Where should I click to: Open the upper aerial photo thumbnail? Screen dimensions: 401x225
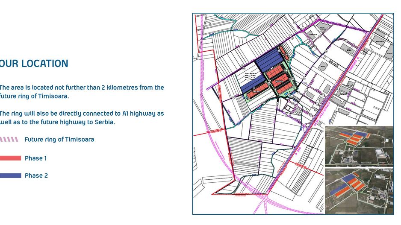[359, 146]
